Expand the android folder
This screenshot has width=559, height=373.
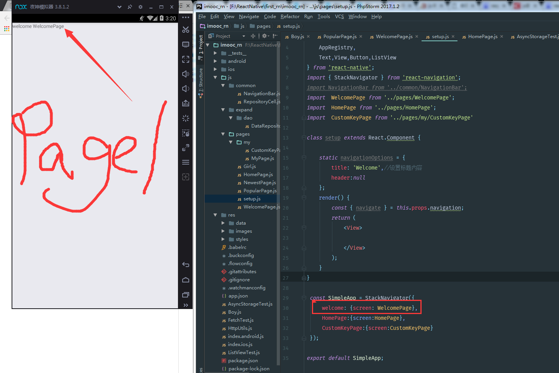point(215,61)
